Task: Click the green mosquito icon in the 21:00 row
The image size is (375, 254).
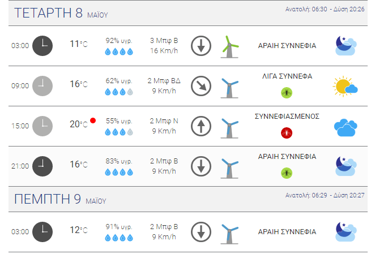Action: coord(287,173)
